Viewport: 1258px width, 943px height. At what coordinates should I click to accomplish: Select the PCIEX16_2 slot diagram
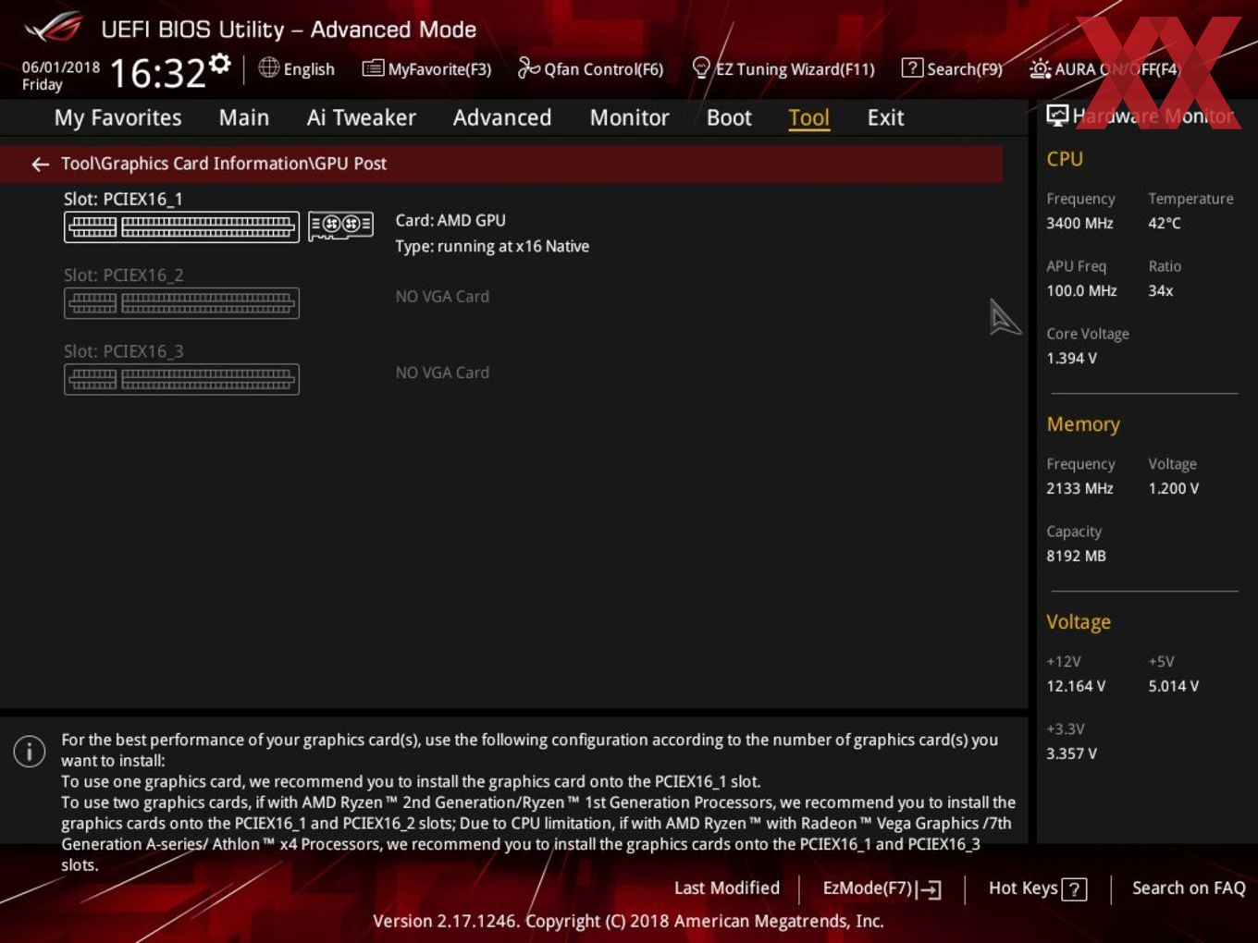coord(181,302)
